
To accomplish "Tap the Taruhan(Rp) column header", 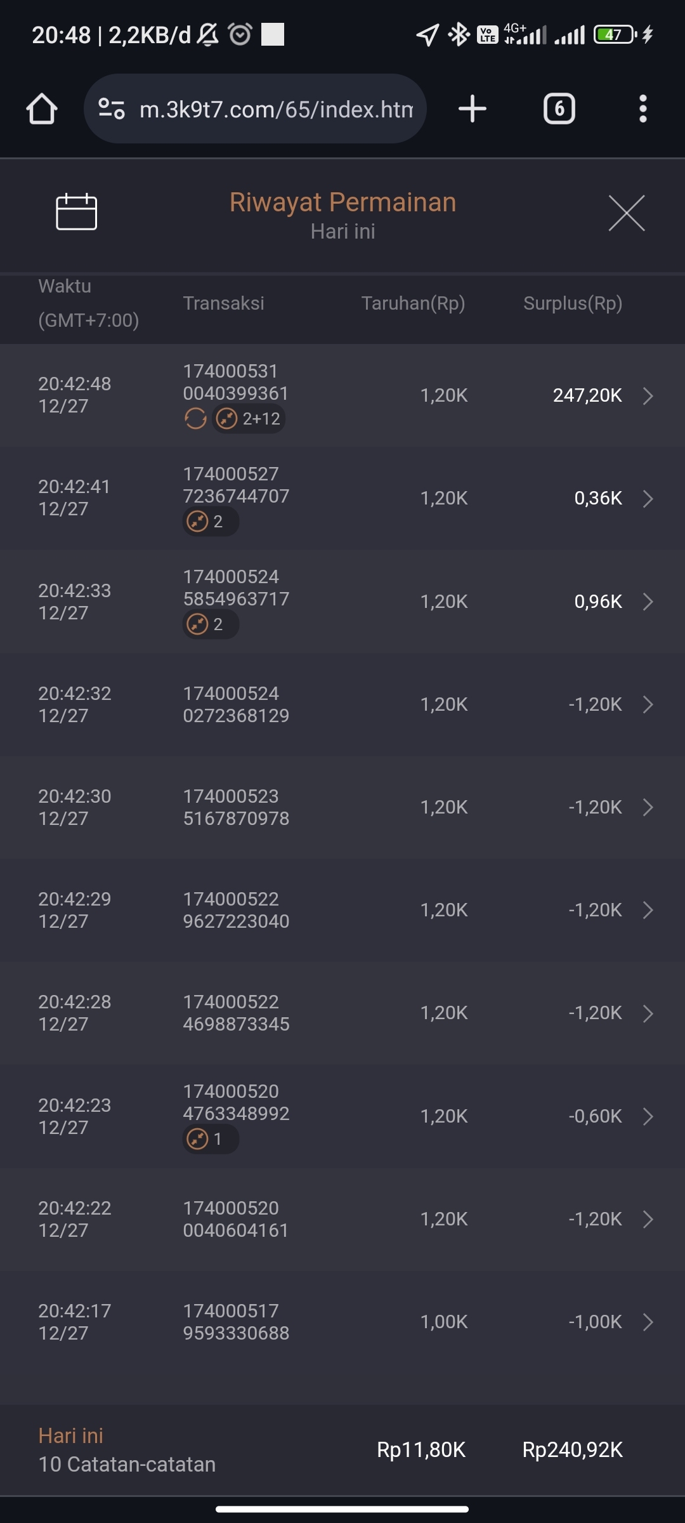I will 413,303.
